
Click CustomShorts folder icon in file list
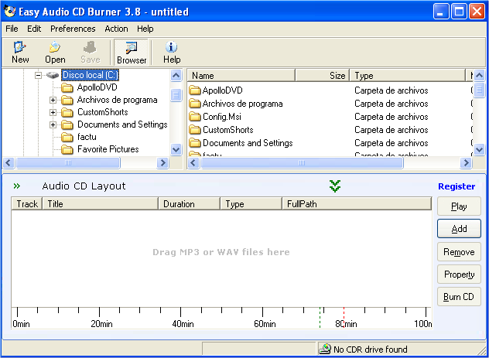[x=195, y=130]
